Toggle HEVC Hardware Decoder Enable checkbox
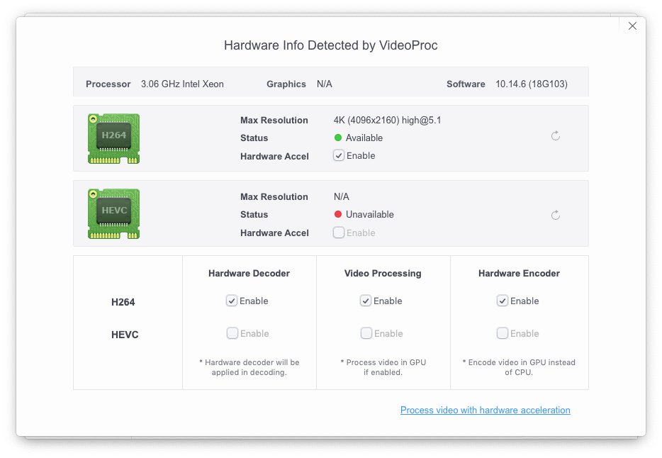662x458 pixels. (x=232, y=333)
